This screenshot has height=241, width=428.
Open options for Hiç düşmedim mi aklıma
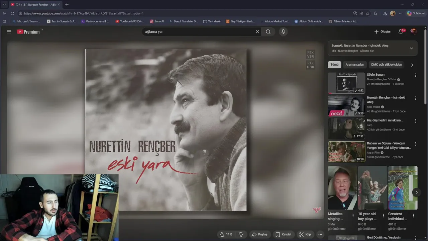416,121
